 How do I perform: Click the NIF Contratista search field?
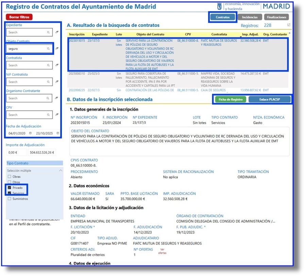click(29, 82)
